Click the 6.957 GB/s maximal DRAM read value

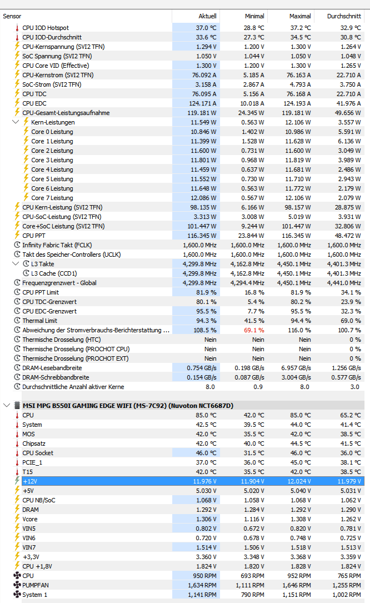tap(296, 368)
